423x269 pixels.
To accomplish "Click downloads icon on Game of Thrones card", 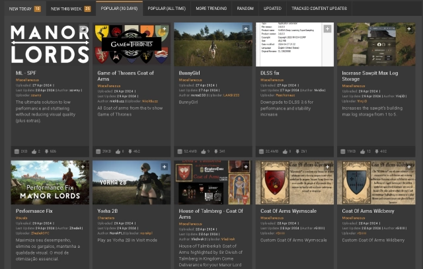I will [130, 151].
